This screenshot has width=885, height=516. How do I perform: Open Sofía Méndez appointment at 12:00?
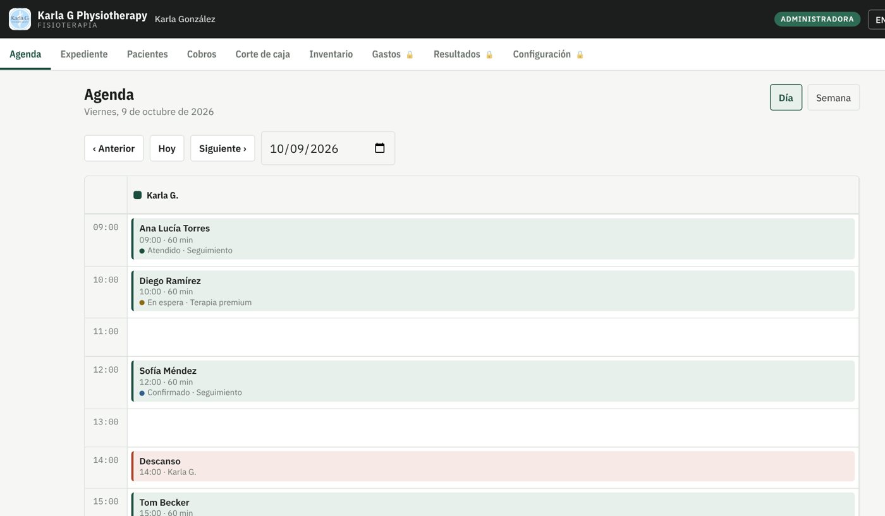[x=493, y=381]
